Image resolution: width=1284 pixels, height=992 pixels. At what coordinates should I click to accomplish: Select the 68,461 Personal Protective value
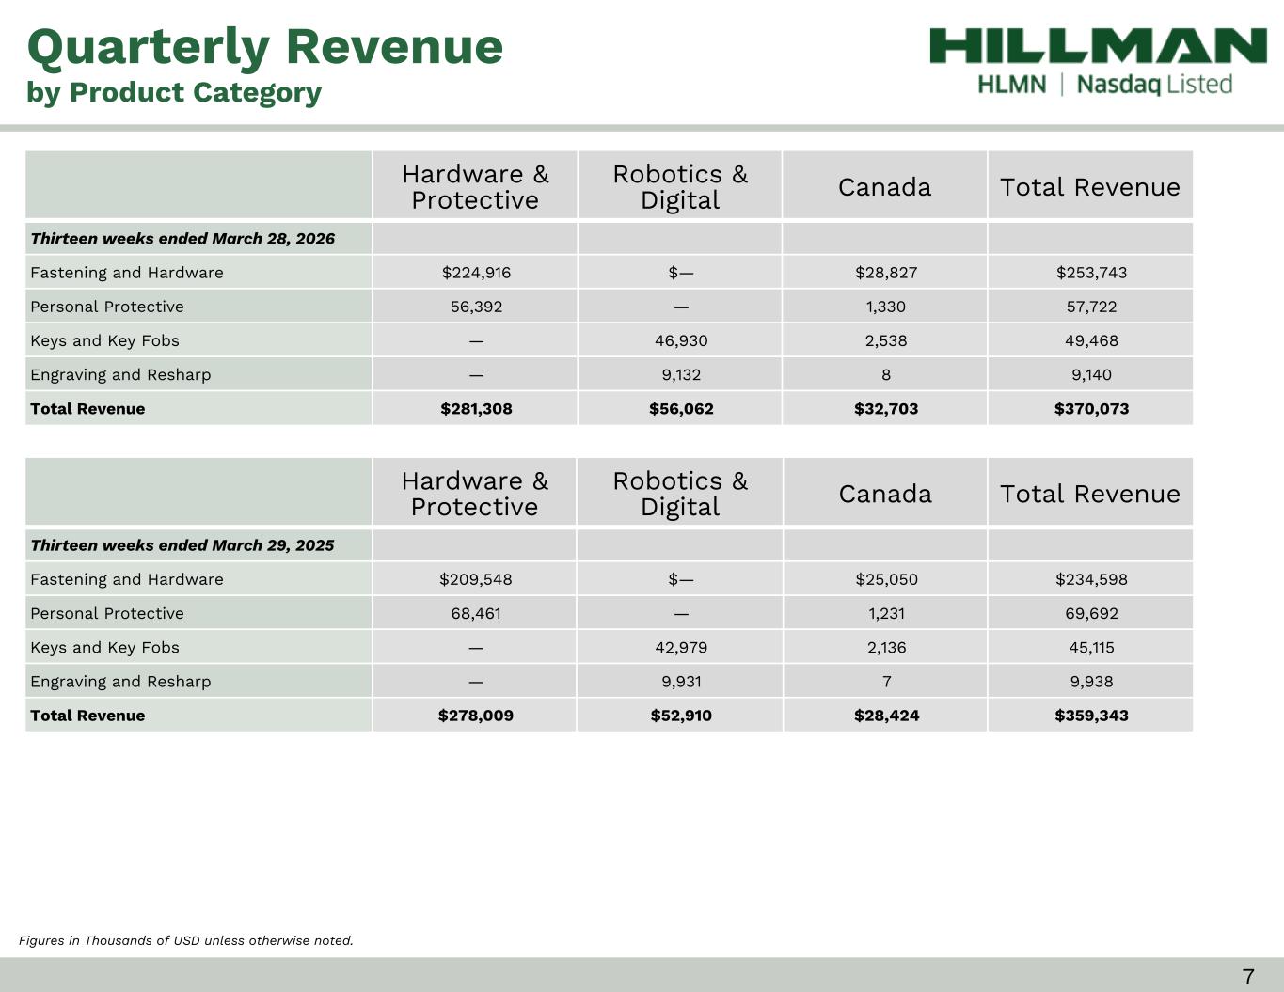pyautogui.click(x=476, y=613)
